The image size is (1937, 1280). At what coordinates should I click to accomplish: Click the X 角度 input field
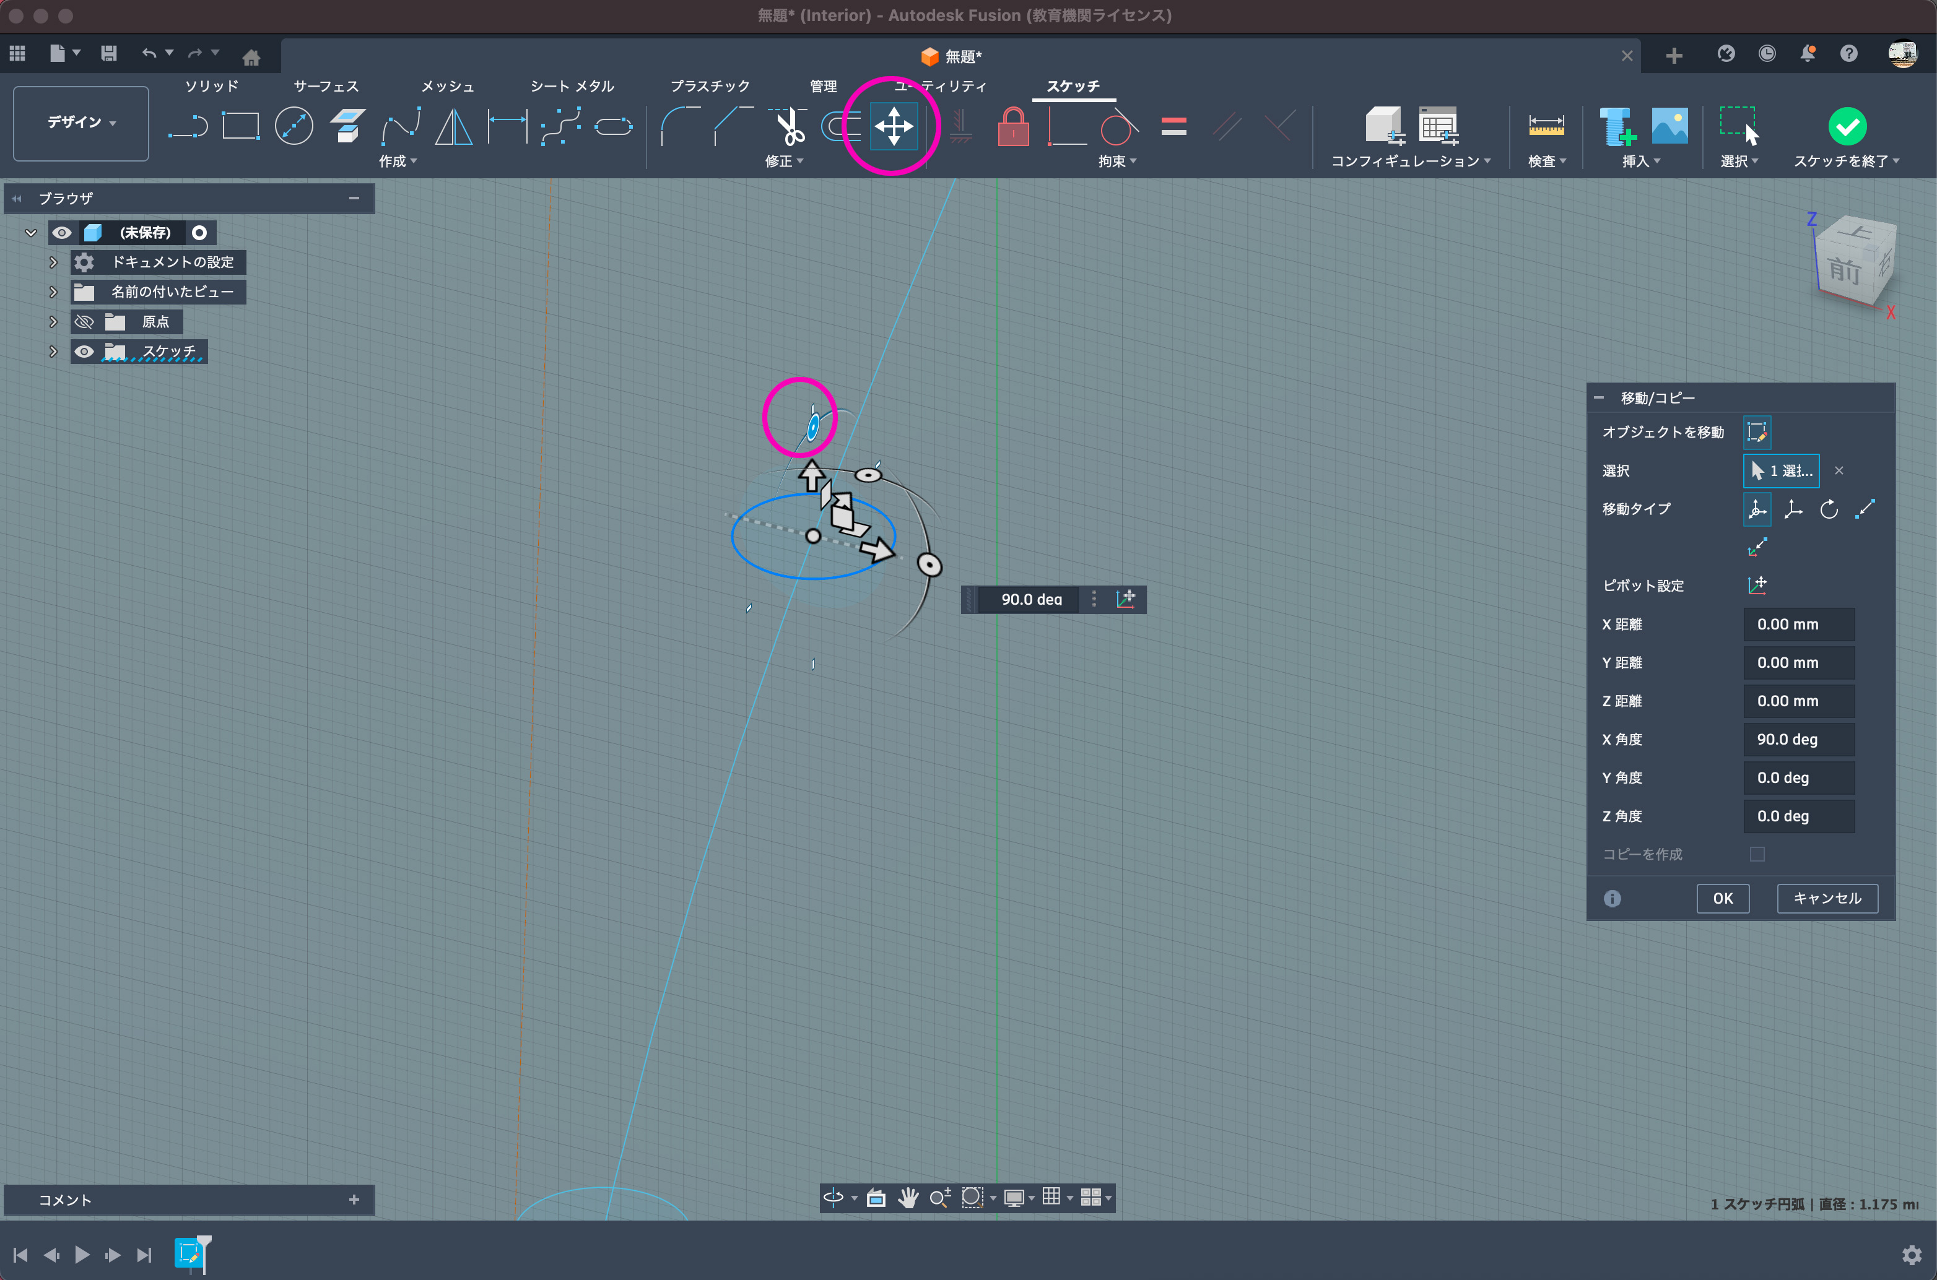pyautogui.click(x=1798, y=740)
